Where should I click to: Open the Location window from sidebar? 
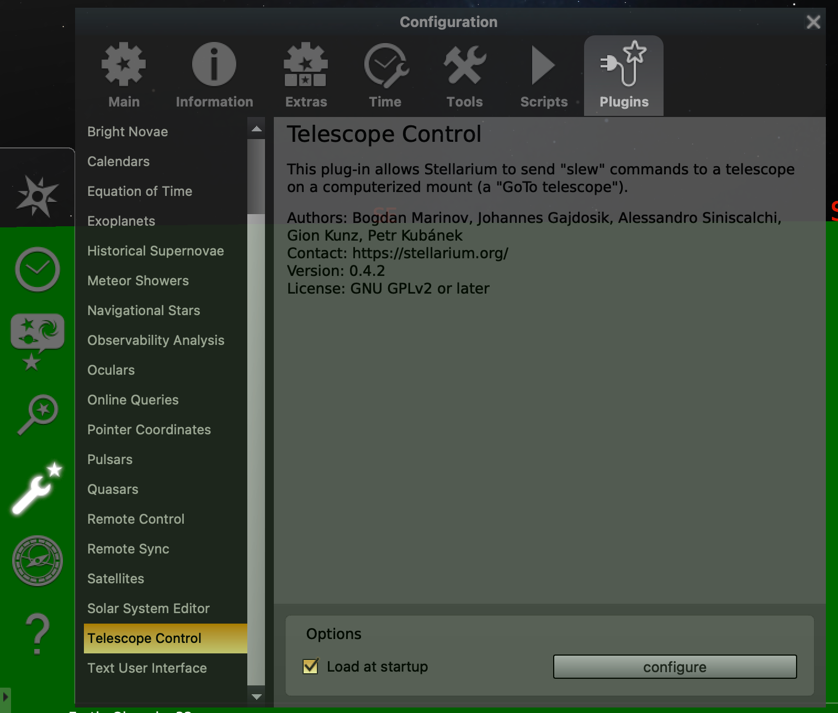(37, 196)
